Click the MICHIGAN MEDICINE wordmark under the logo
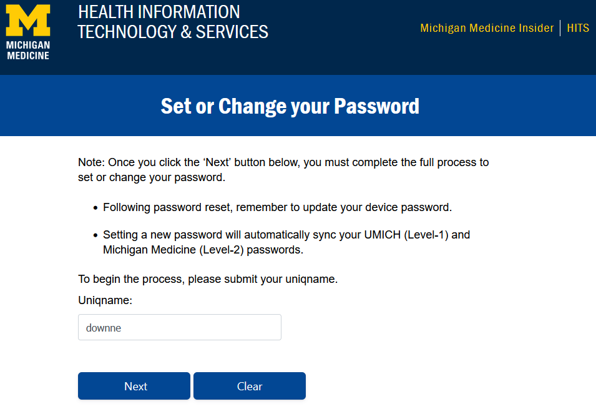 click(x=27, y=51)
